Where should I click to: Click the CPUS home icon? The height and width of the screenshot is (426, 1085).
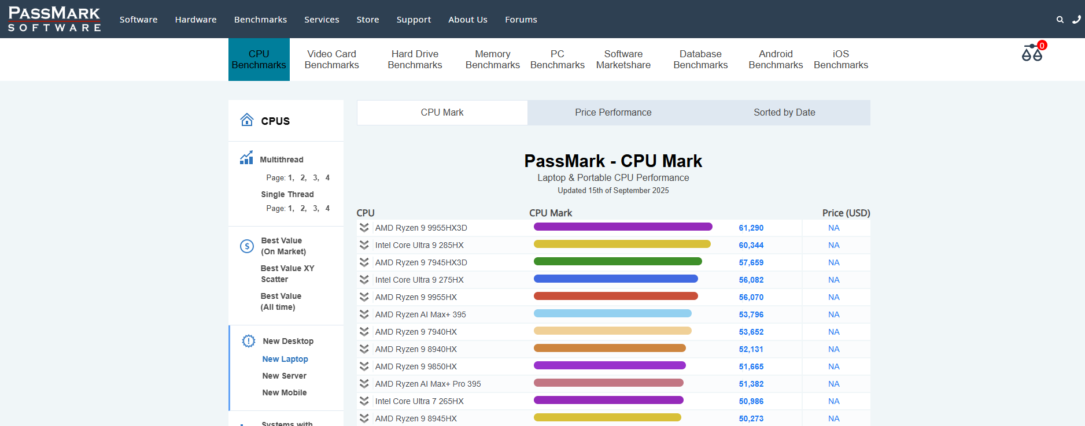pyautogui.click(x=247, y=120)
